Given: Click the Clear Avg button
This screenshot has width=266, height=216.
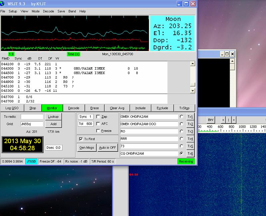Looking at the screenshot, I should tap(117, 108).
